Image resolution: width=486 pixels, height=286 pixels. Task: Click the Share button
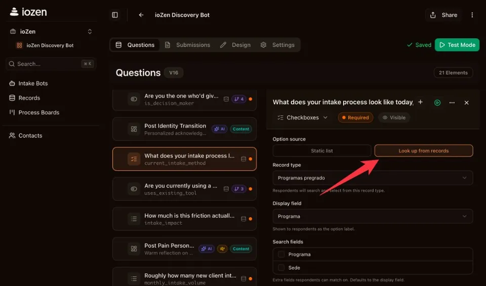point(443,15)
